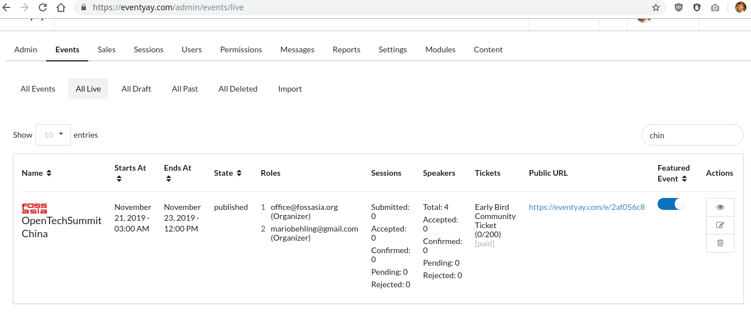Click the edit pencil icon for event
The height and width of the screenshot is (314, 751).
pyautogui.click(x=720, y=225)
